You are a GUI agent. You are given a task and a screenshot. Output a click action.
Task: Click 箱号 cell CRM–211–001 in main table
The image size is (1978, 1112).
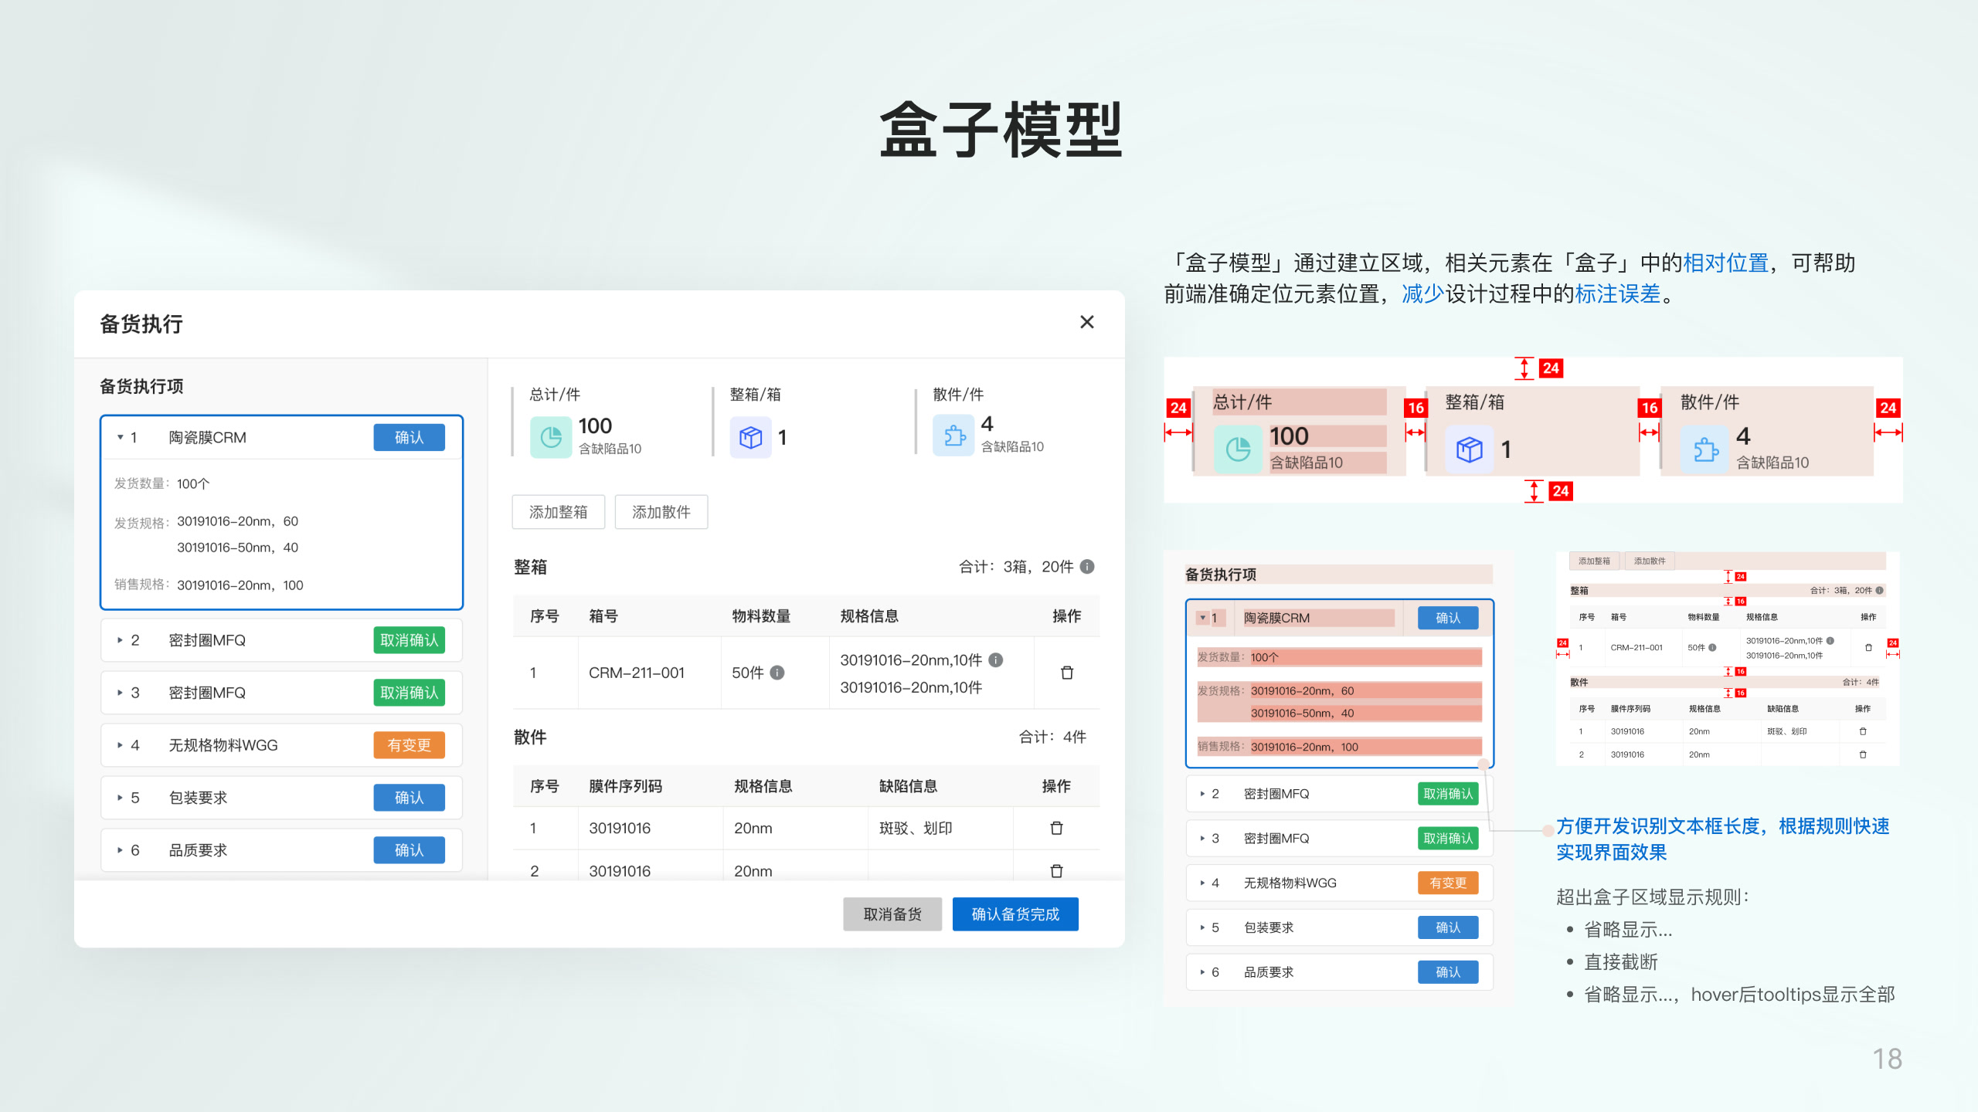637,673
